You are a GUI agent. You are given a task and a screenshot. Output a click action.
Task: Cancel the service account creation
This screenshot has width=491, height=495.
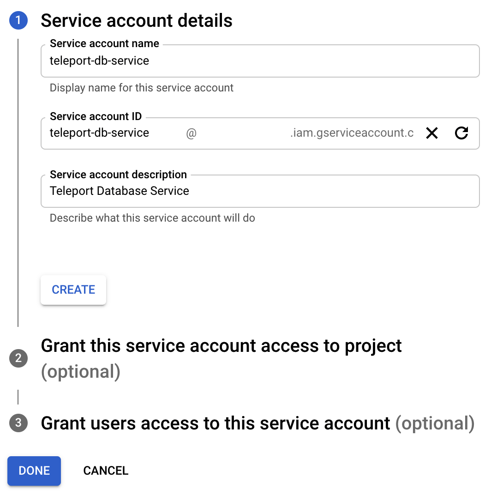click(x=105, y=471)
